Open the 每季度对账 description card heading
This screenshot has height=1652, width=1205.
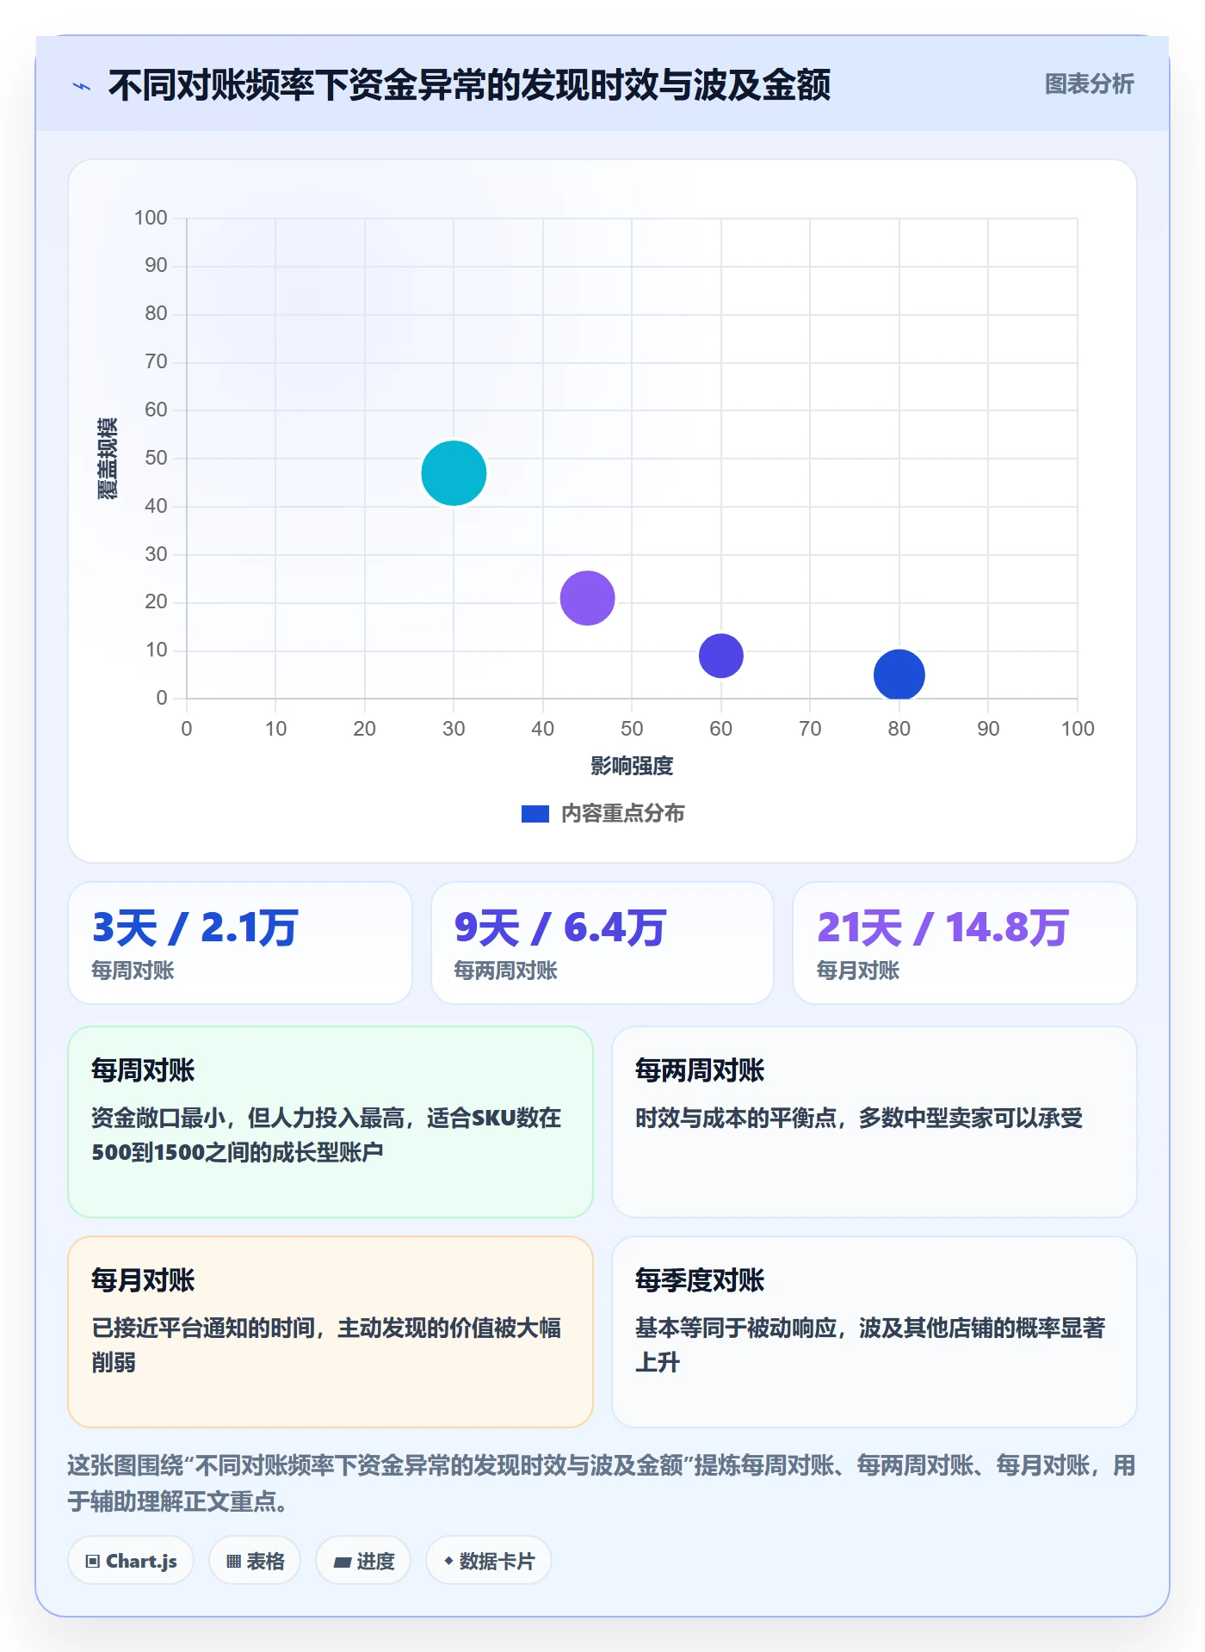700,1280
